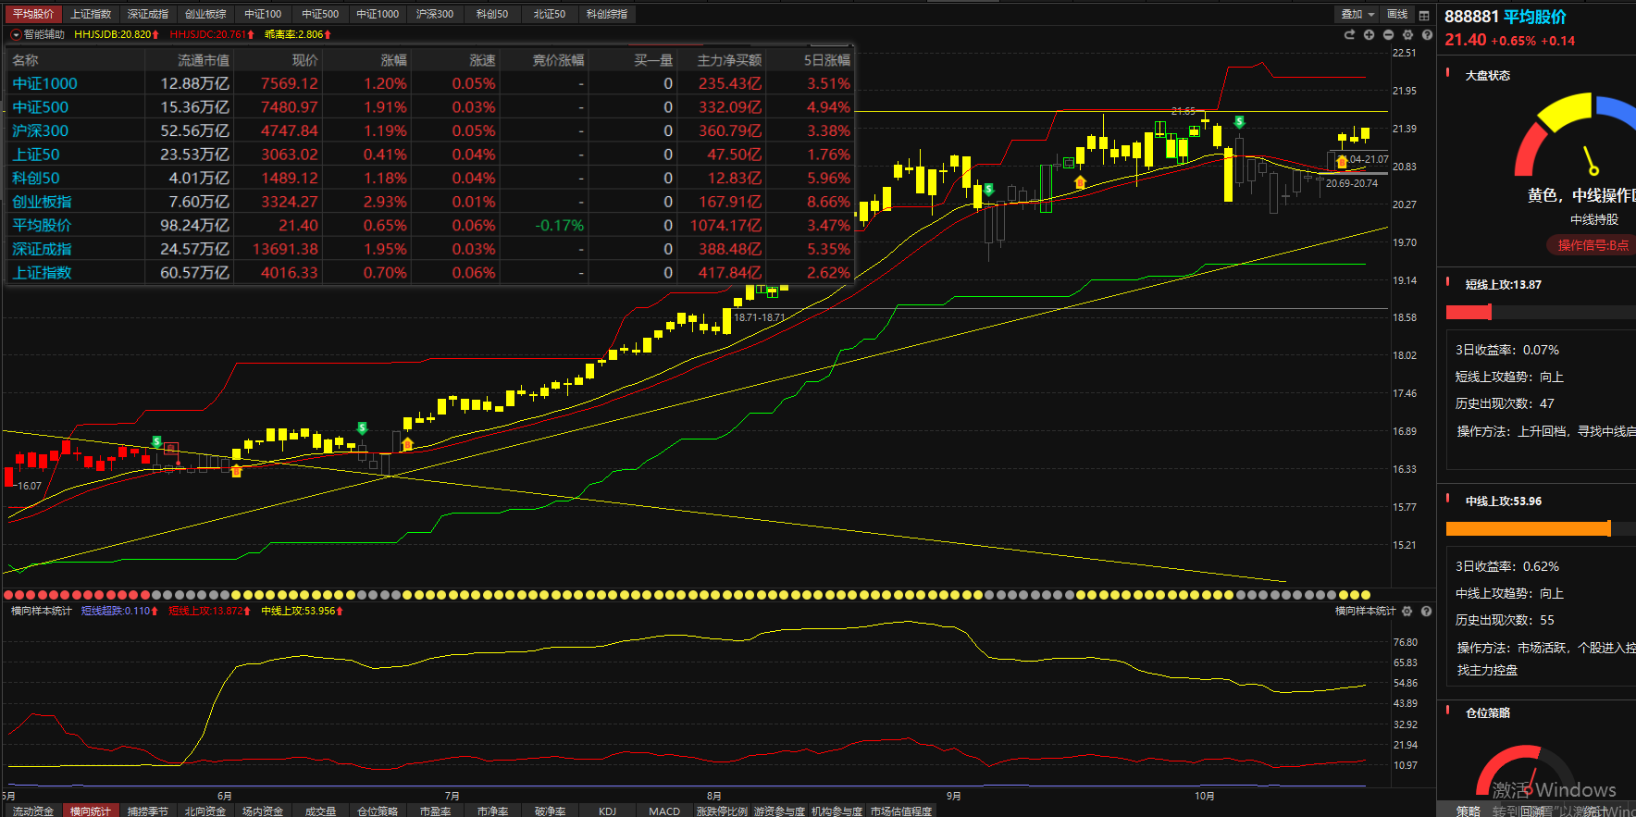Select the 科创50 tab in the top bar
The width and height of the screenshot is (1636, 817).
click(492, 14)
